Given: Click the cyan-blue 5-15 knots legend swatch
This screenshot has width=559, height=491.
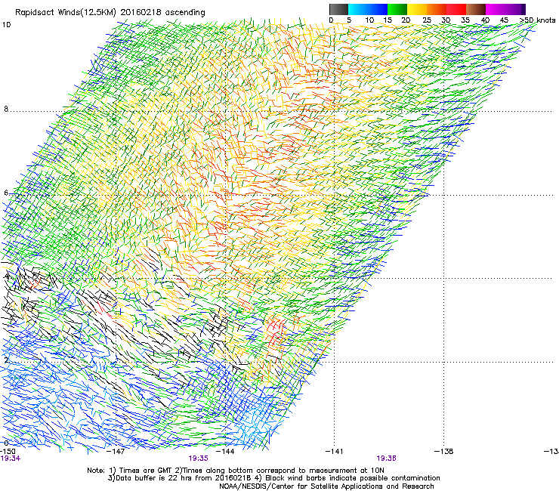Looking at the screenshot, I should coord(368,9).
